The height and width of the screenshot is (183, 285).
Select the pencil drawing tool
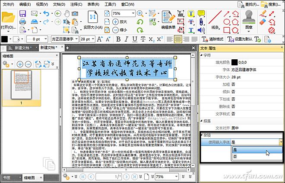pyautogui.click(x=263, y=13)
